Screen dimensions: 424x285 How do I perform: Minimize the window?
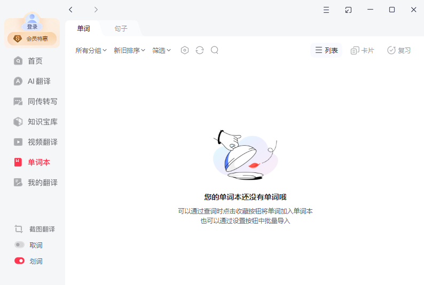[x=370, y=10]
